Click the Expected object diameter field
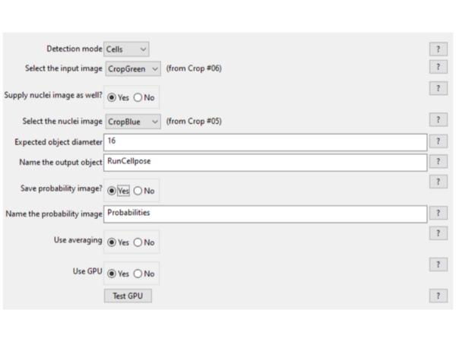Viewport: 456px width, 342px height. (x=266, y=142)
